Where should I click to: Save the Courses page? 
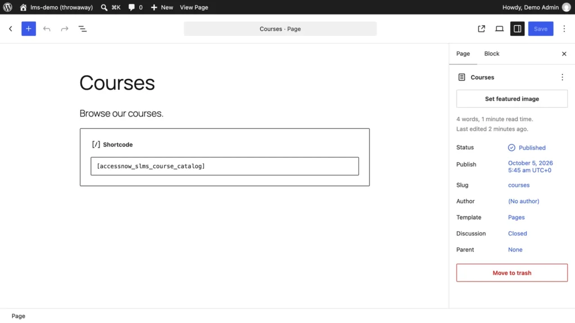tap(541, 29)
